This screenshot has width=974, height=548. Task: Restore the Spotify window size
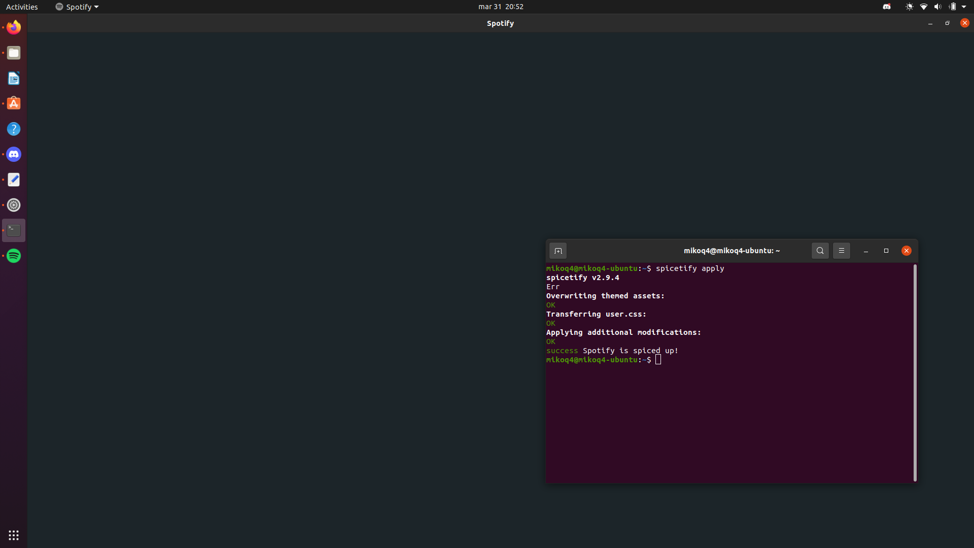[947, 23]
